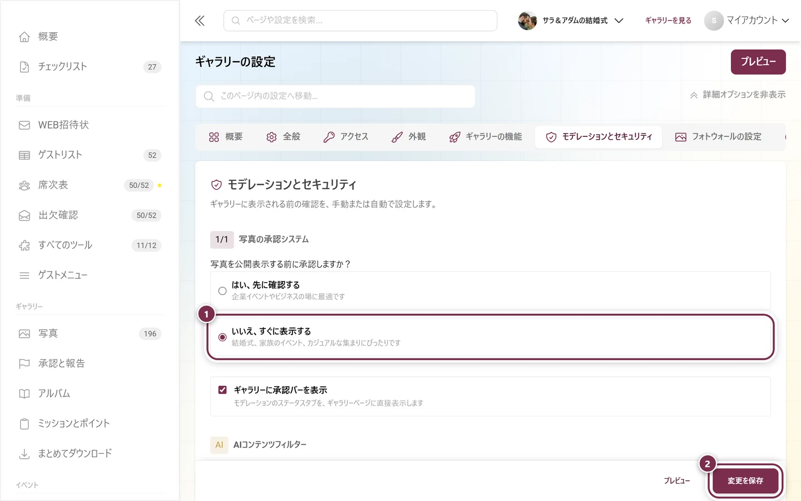
Task: Switch to the 全般 tab
Action: [283, 137]
